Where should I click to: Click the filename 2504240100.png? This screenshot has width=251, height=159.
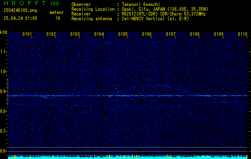coord(20,11)
